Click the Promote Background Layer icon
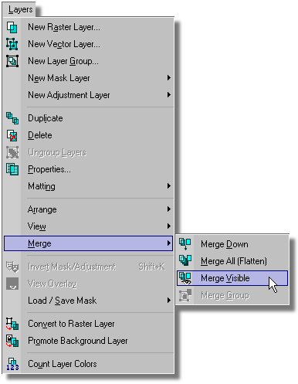 (12, 341)
